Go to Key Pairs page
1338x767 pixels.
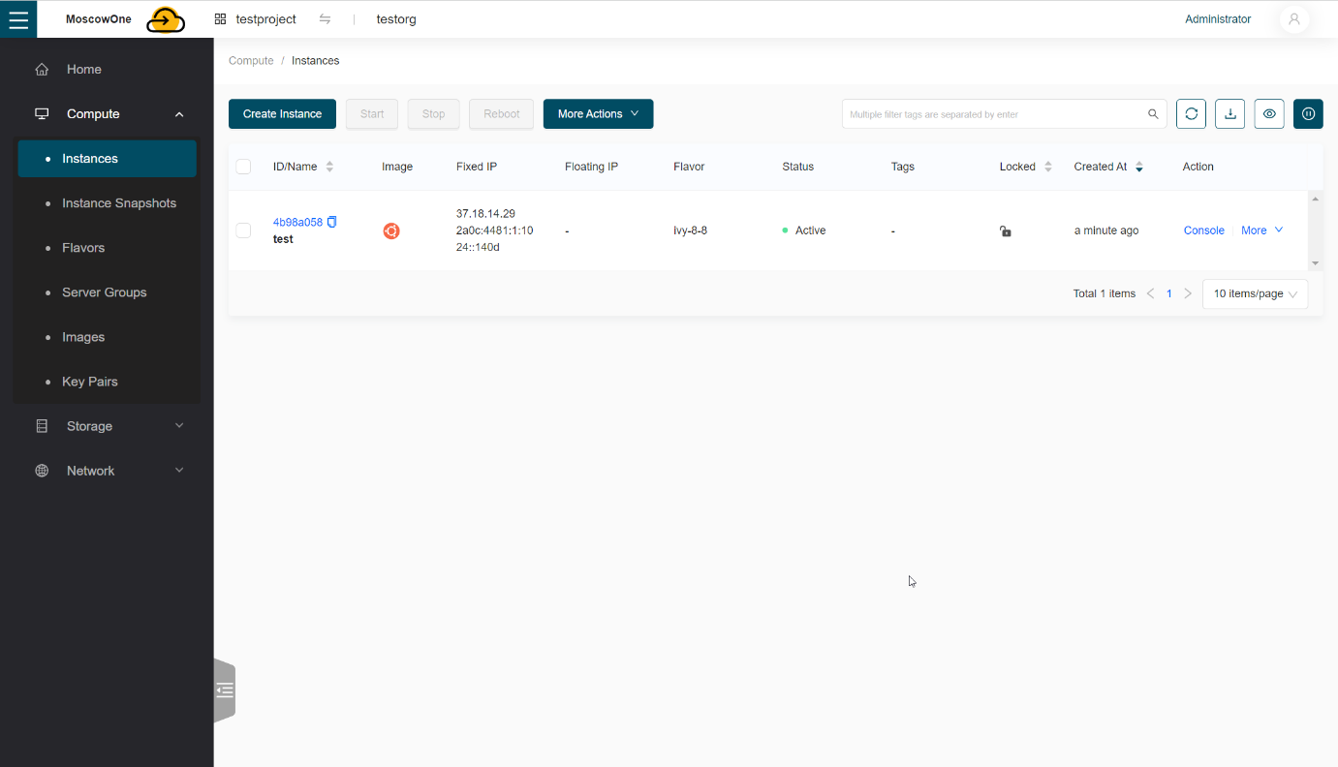(x=89, y=382)
